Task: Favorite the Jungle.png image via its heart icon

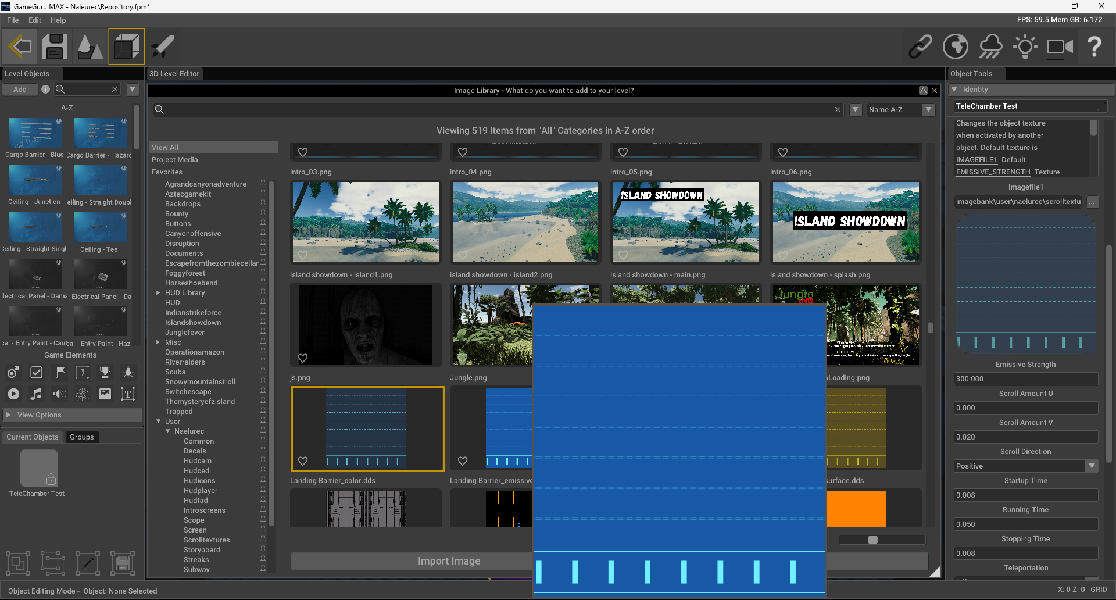Action: click(x=462, y=358)
